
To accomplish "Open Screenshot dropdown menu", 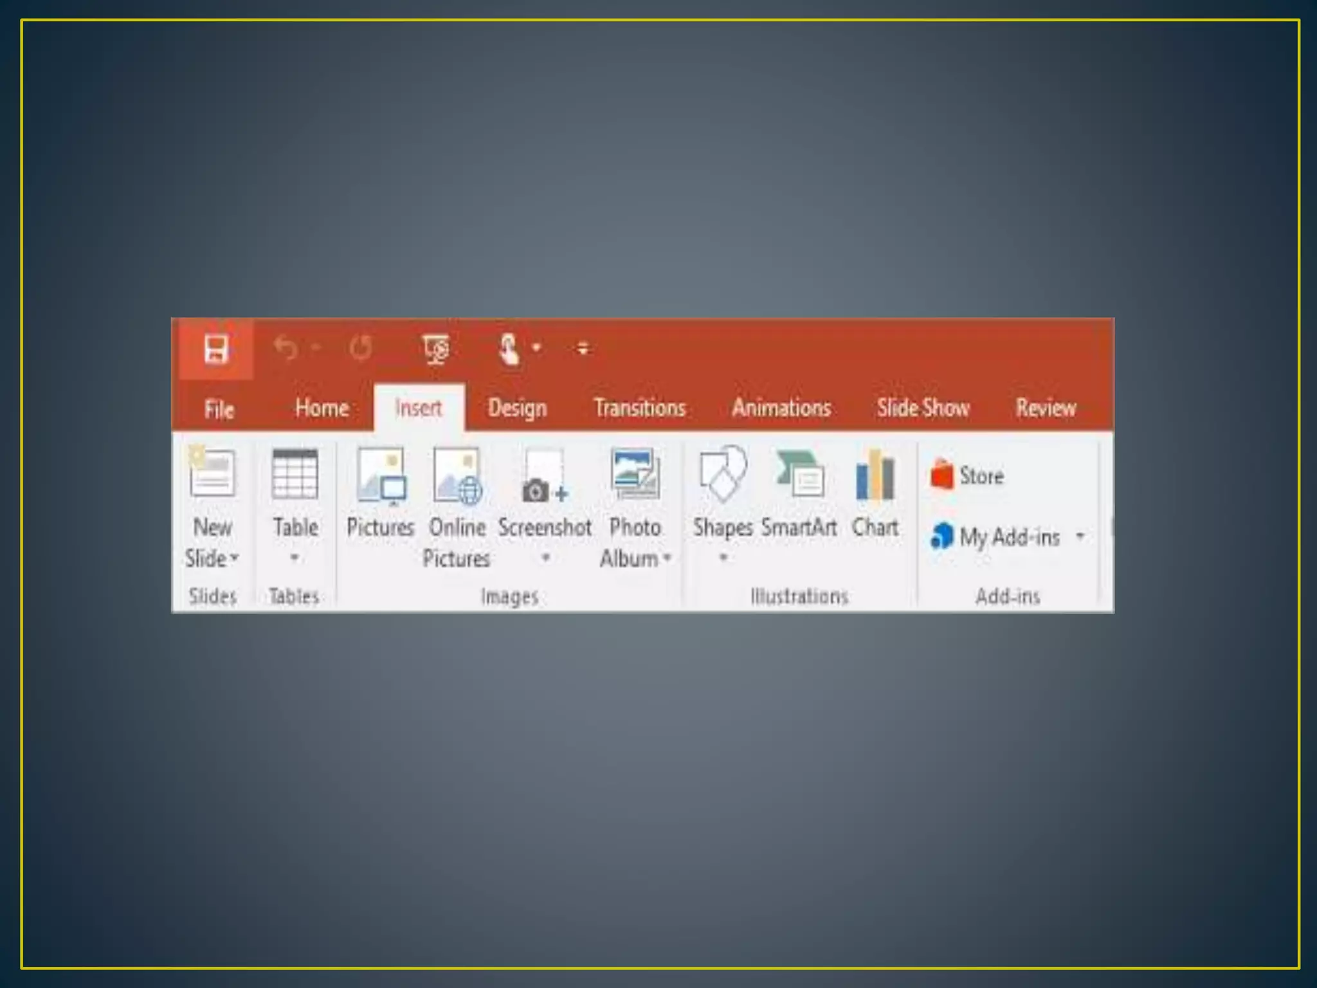I will click(545, 557).
